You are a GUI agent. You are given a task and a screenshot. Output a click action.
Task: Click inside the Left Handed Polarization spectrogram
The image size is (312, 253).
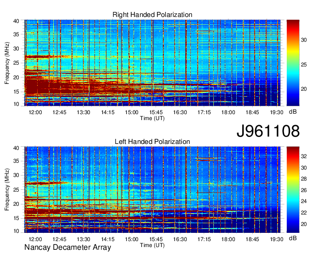click(152, 190)
